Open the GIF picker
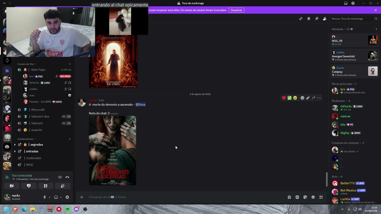 297,197
